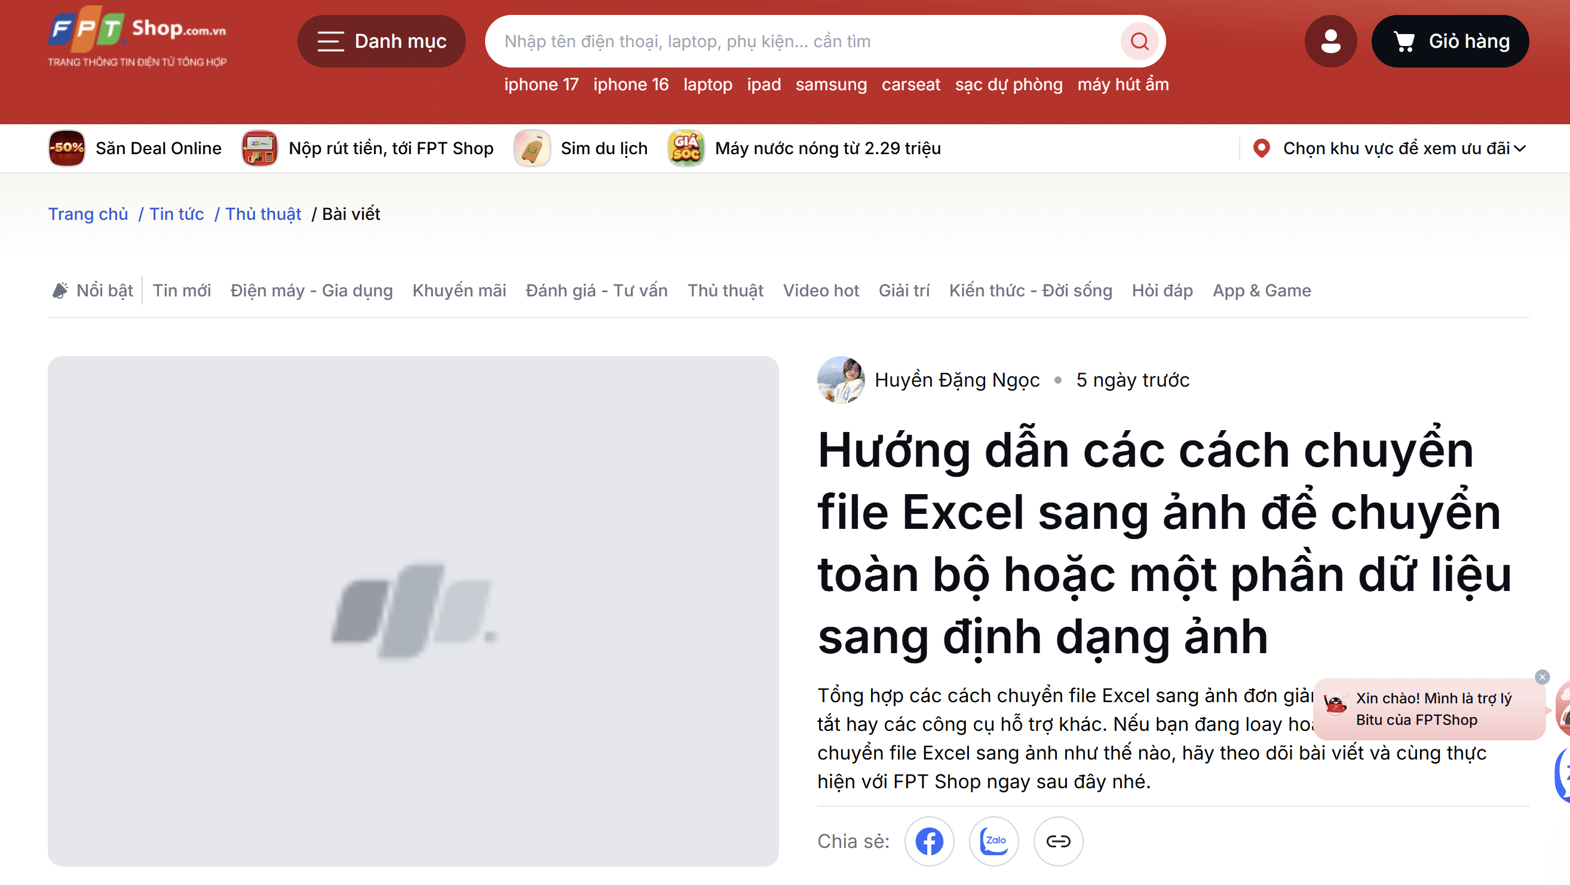This screenshot has height=885, width=1570.
Task: Click the magnifier search icon button
Action: (x=1139, y=41)
